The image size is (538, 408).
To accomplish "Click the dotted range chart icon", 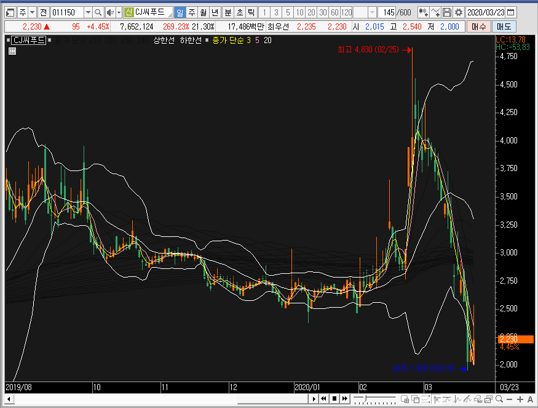I will (426, 399).
